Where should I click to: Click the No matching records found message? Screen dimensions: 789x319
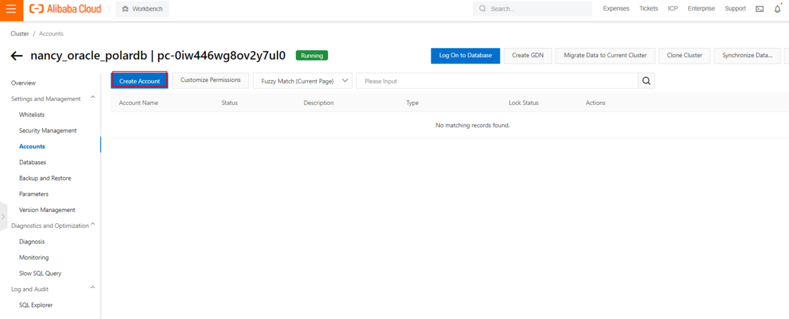pos(473,125)
